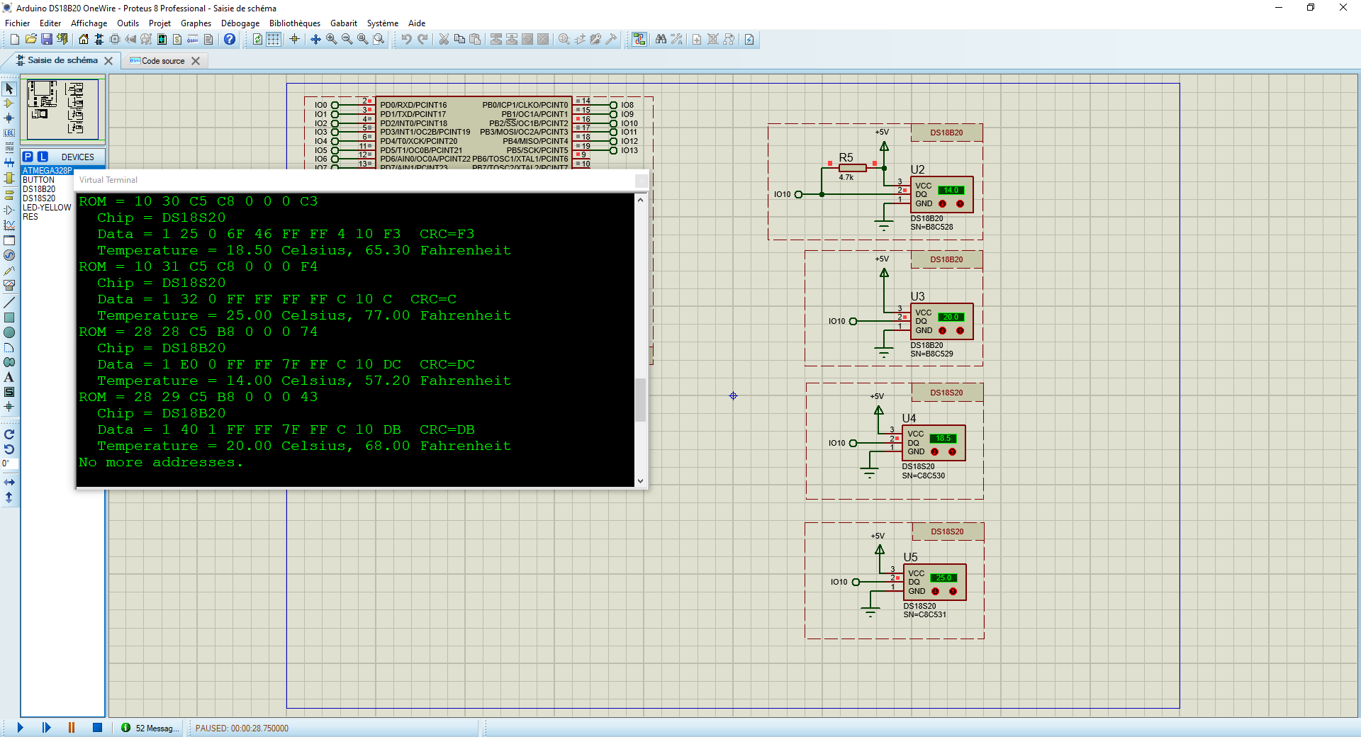The image size is (1361, 737).
Task: Pause the running simulation
Action: [x=72, y=727]
